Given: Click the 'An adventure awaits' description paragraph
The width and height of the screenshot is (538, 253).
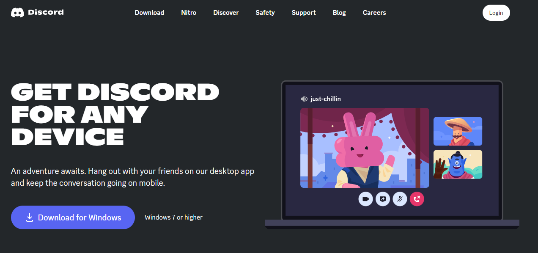Looking at the screenshot, I should [133, 177].
